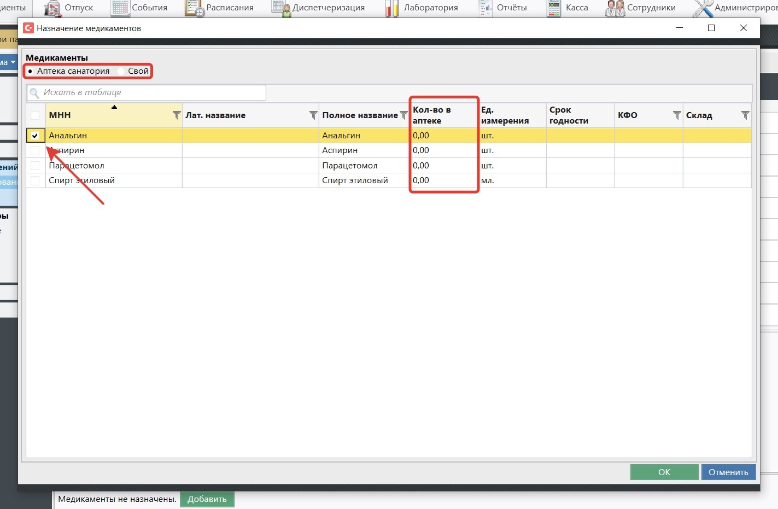
Task: Click the Диспетчеризация icon
Action: coord(281,8)
